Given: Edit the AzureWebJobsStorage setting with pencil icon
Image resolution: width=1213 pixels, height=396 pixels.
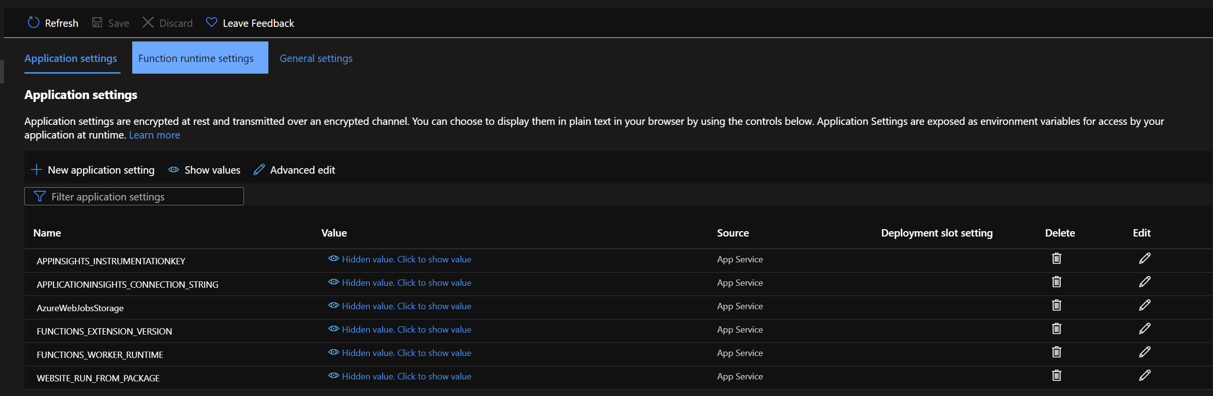Looking at the screenshot, I should [x=1145, y=305].
